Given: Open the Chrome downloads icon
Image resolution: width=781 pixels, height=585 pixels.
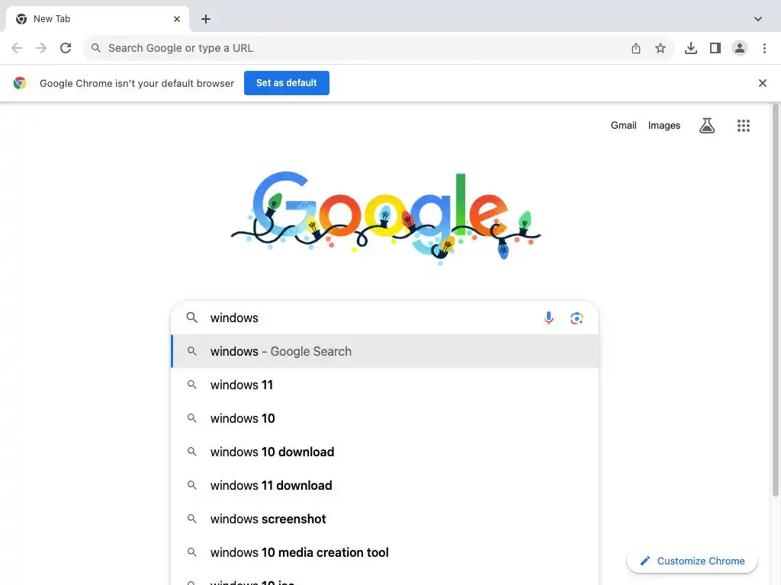Looking at the screenshot, I should [691, 48].
